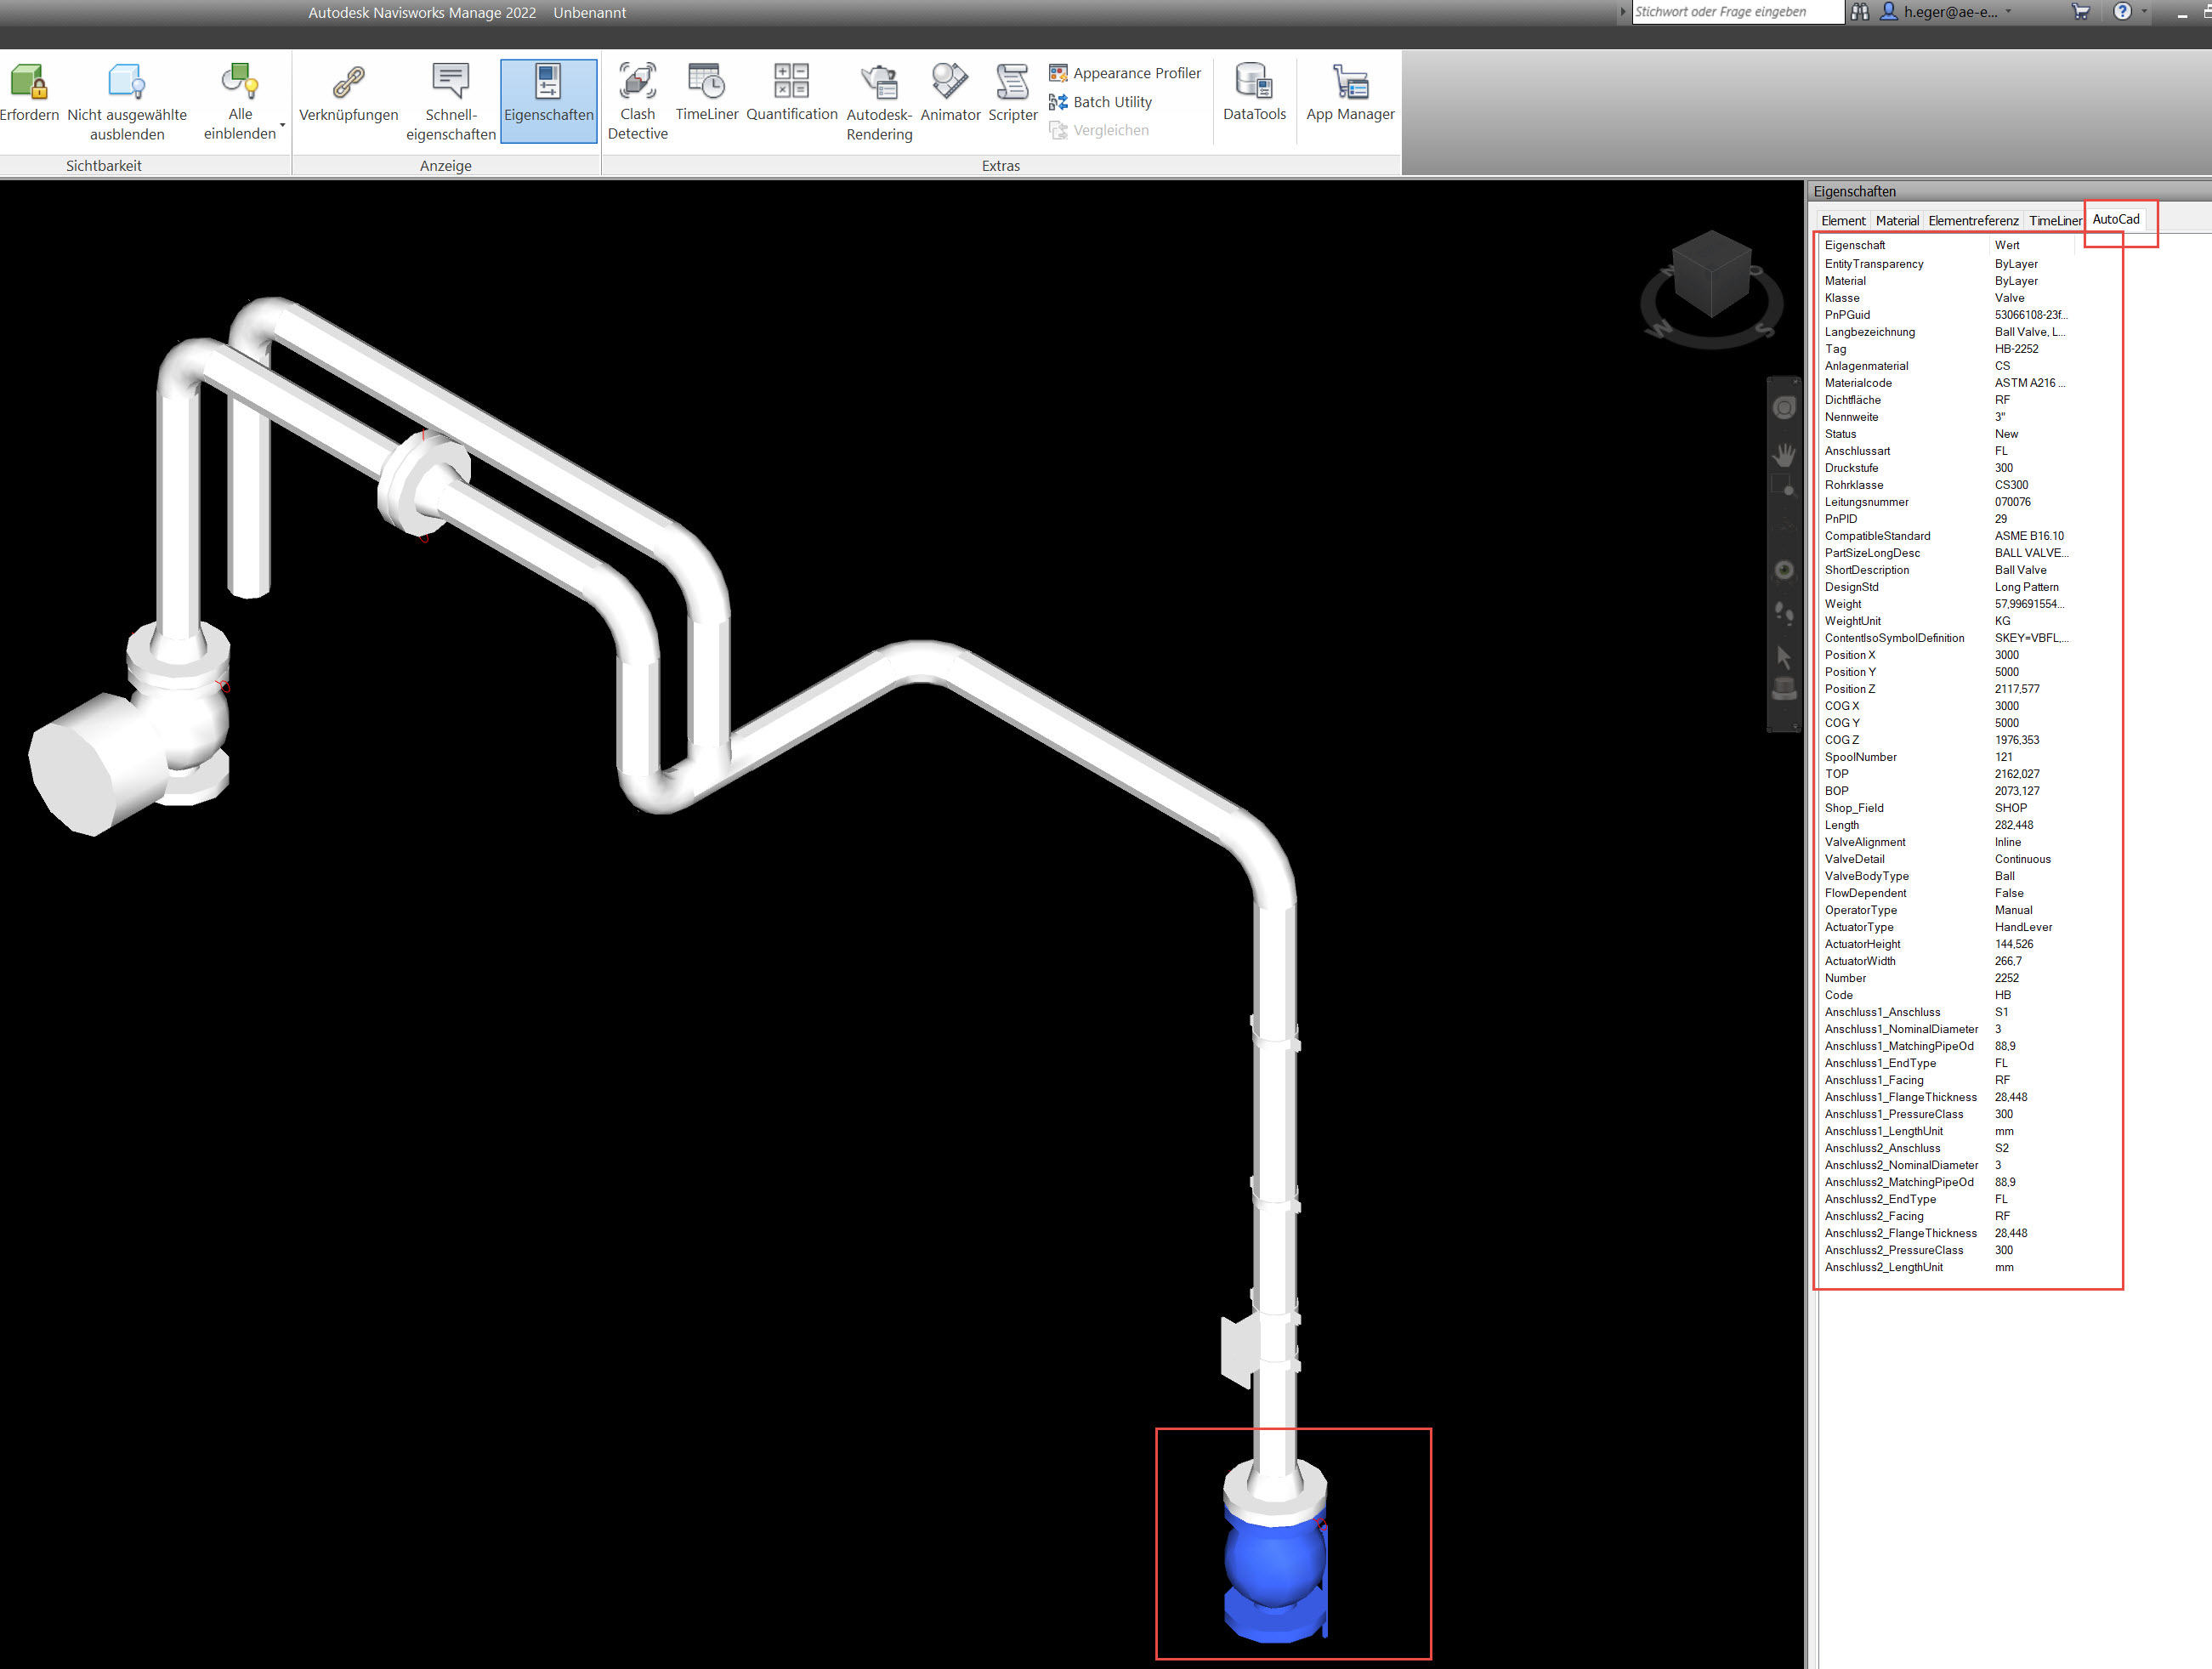Open the Animator tool
Viewport: 2212px width, 1669px height.
click(x=949, y=92)
